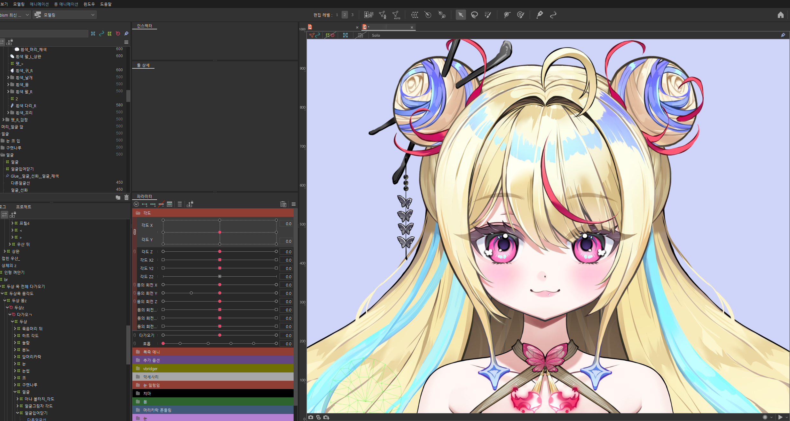Create a new part folder icon
This screenshot has height=421, width=790.
[x=118, y=197]
